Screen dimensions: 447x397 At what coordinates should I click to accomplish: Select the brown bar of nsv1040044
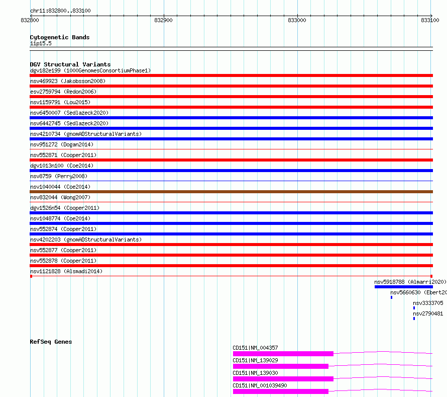click(x=231, y=192)
